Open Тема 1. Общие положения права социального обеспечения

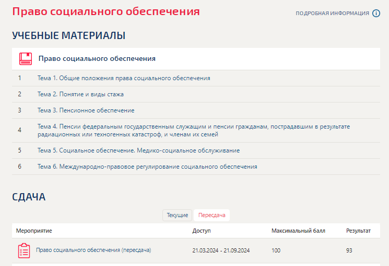124,78
